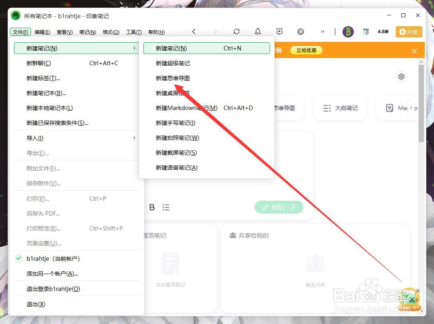Choose 新建标签(T)... menu item

[77, 78]
